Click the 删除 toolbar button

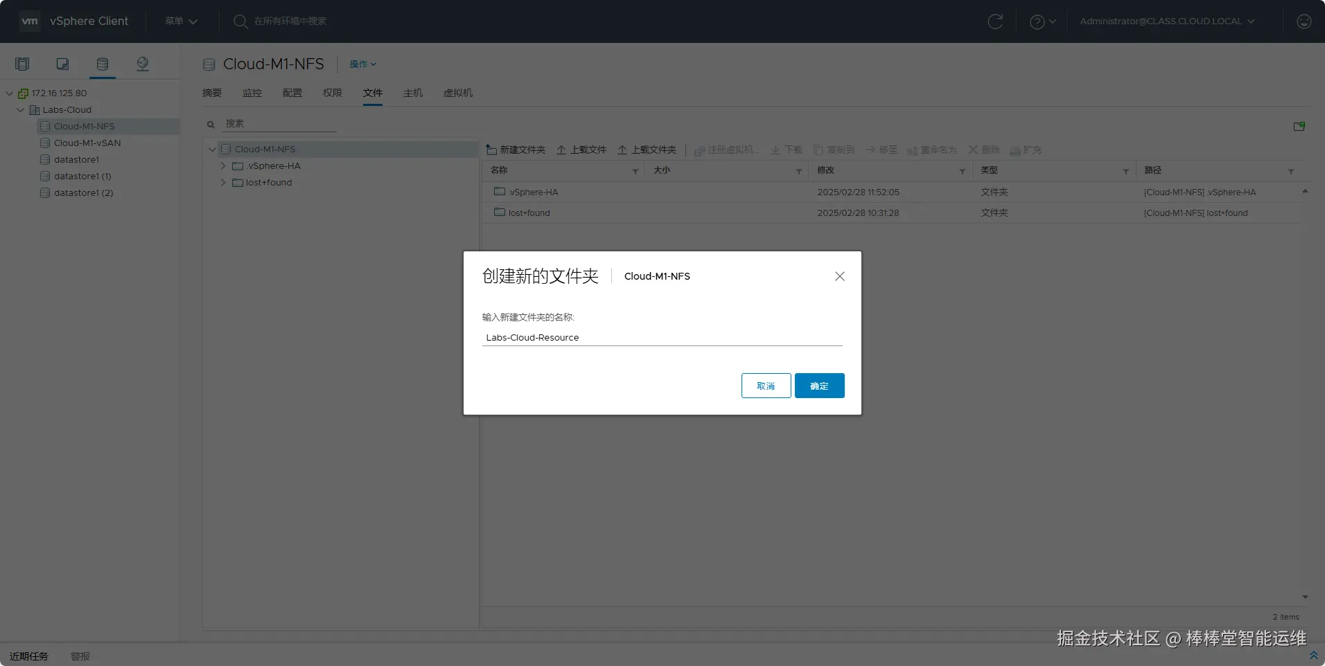click(x=984, y=150)
